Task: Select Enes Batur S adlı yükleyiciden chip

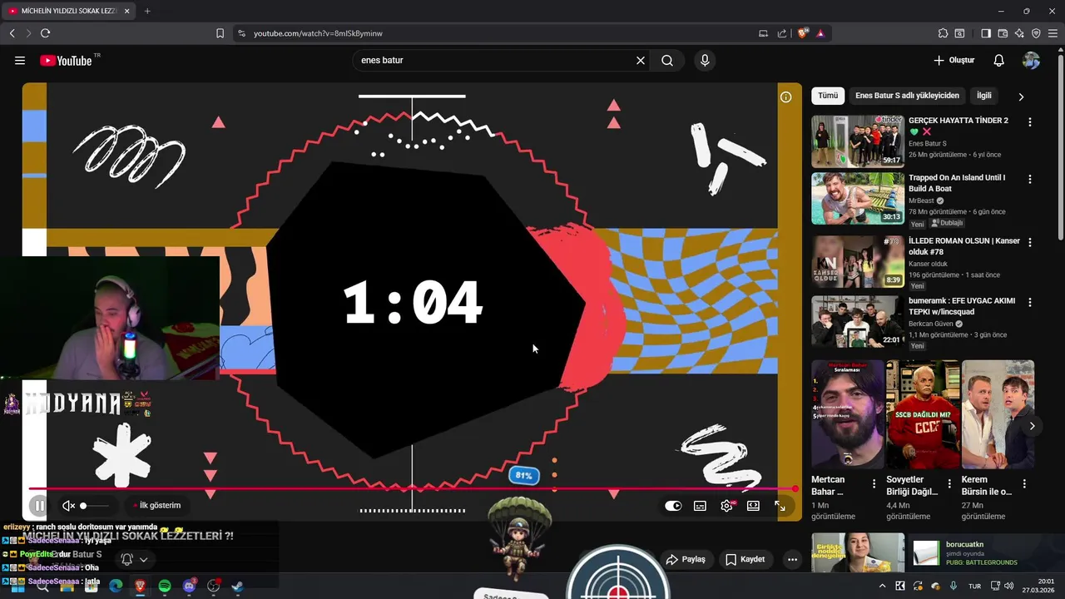Action: (x=907, y=96)
